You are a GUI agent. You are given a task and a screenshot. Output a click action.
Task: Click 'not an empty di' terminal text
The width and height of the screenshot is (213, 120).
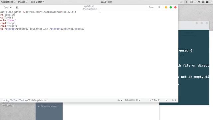tap(195, 77)
